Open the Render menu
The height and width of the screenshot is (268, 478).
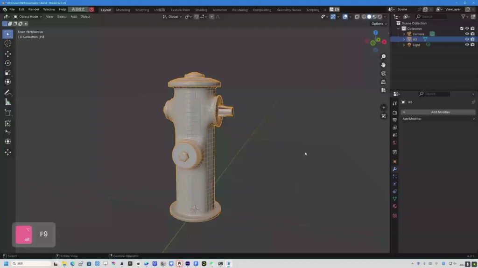(34, 9)
